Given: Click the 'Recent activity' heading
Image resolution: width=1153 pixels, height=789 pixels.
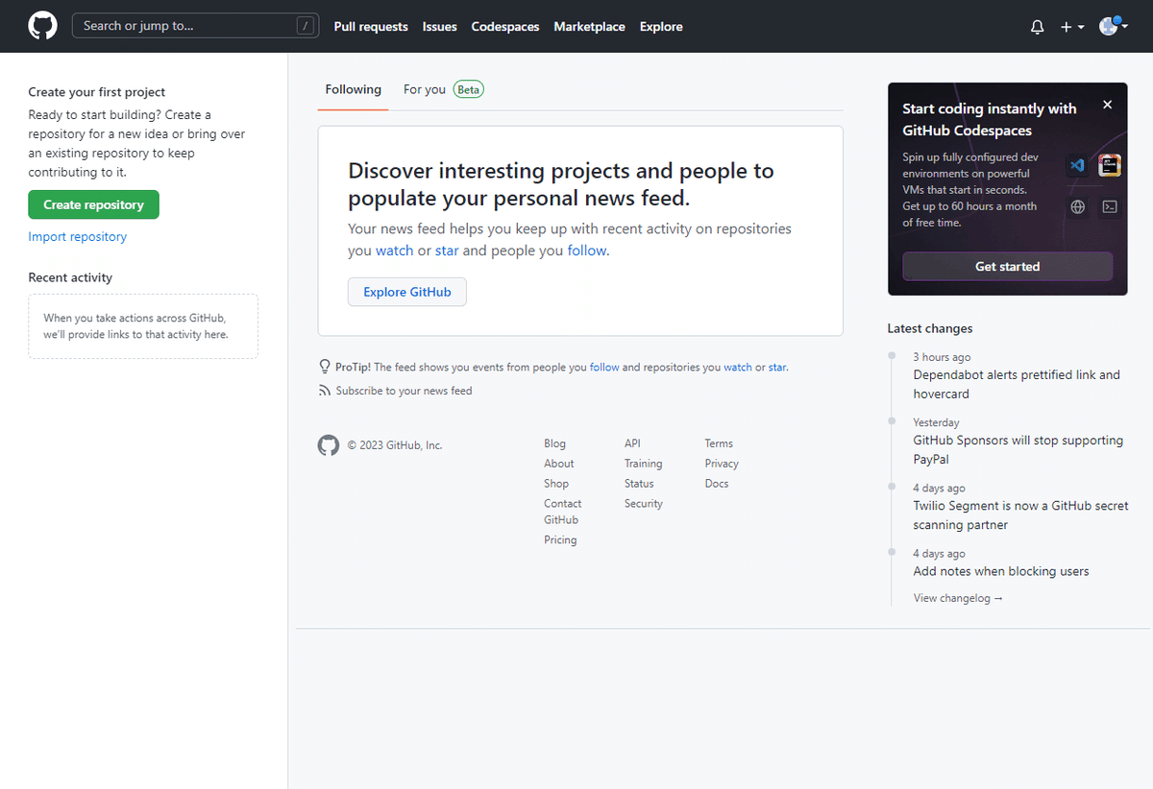Looking at the screenshot, I should pyautogui.click(x=70, y=277).
